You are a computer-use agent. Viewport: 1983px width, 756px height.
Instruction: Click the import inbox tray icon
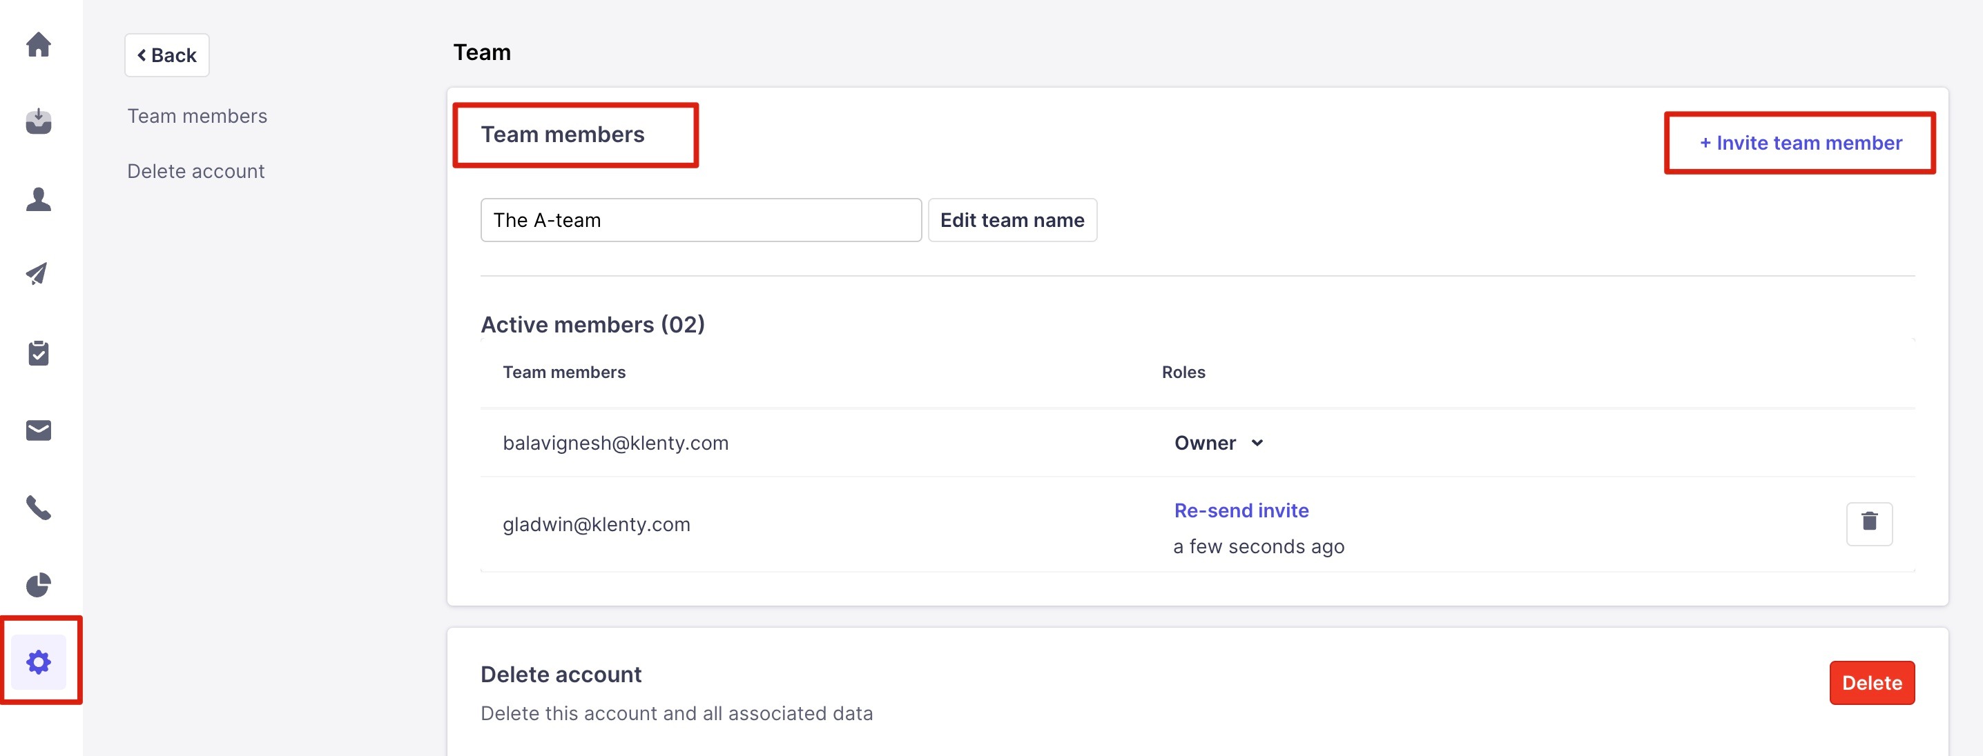(x=39, y=121)
